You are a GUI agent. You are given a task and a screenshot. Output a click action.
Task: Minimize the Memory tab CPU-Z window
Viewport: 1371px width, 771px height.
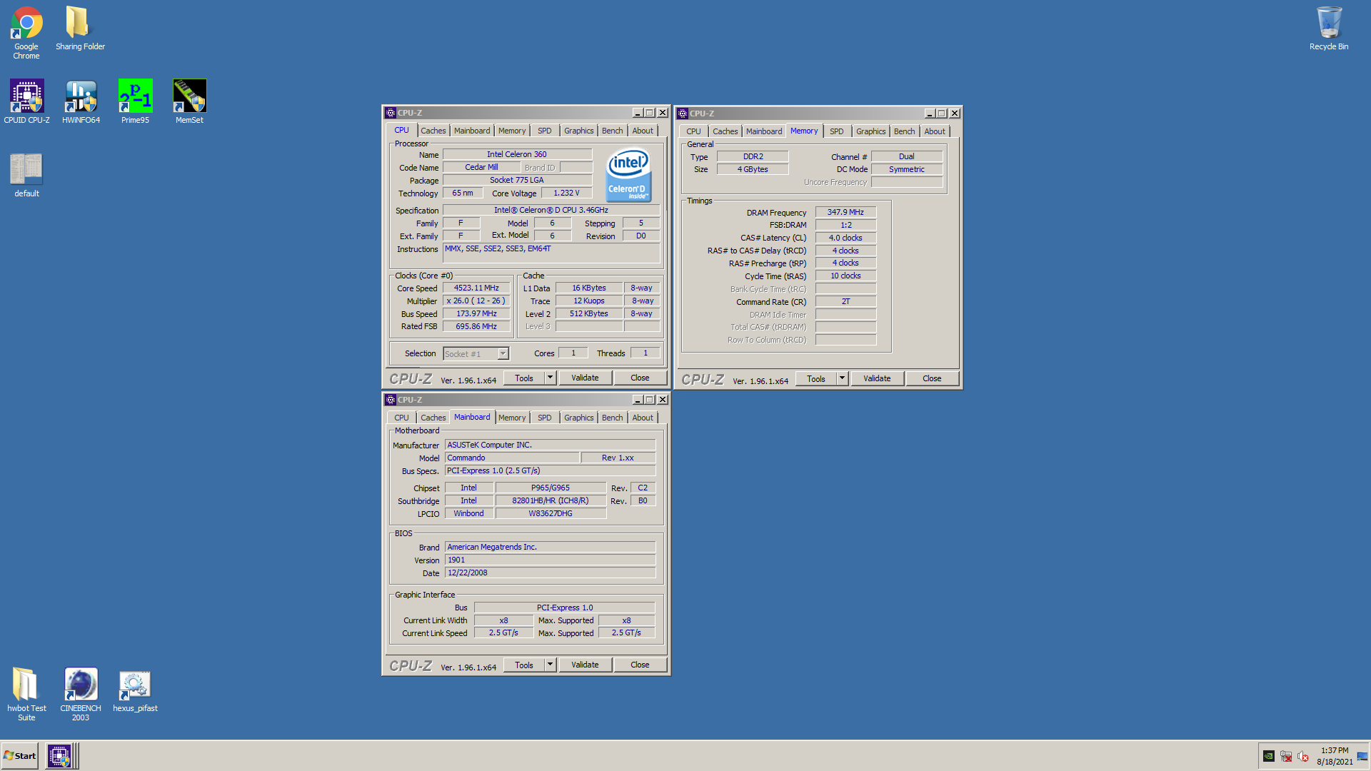[929, 114]
